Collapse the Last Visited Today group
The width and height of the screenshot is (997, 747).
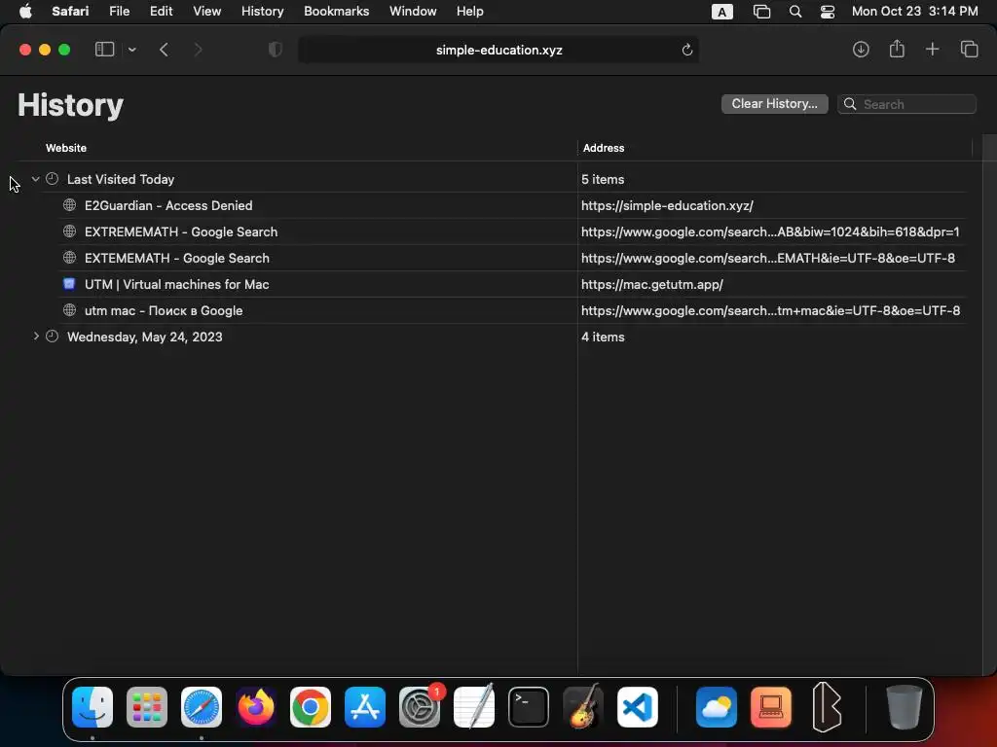36,179
